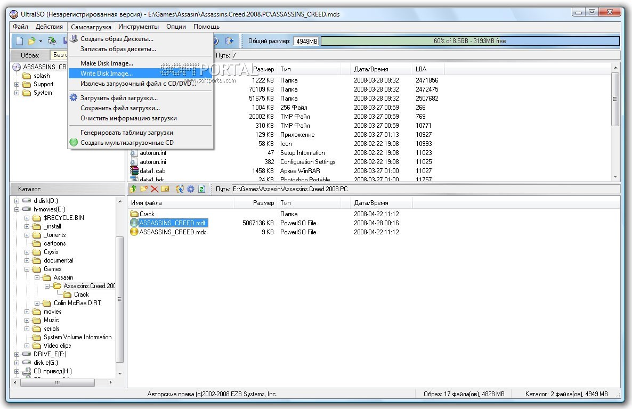
Task: Click gear icon beside Загрузить файл загрузки
Action: click(74, 97)
